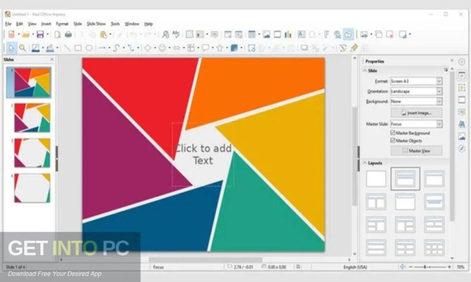Open the sidebar Navigator compass icon

(x=462, y=148)
